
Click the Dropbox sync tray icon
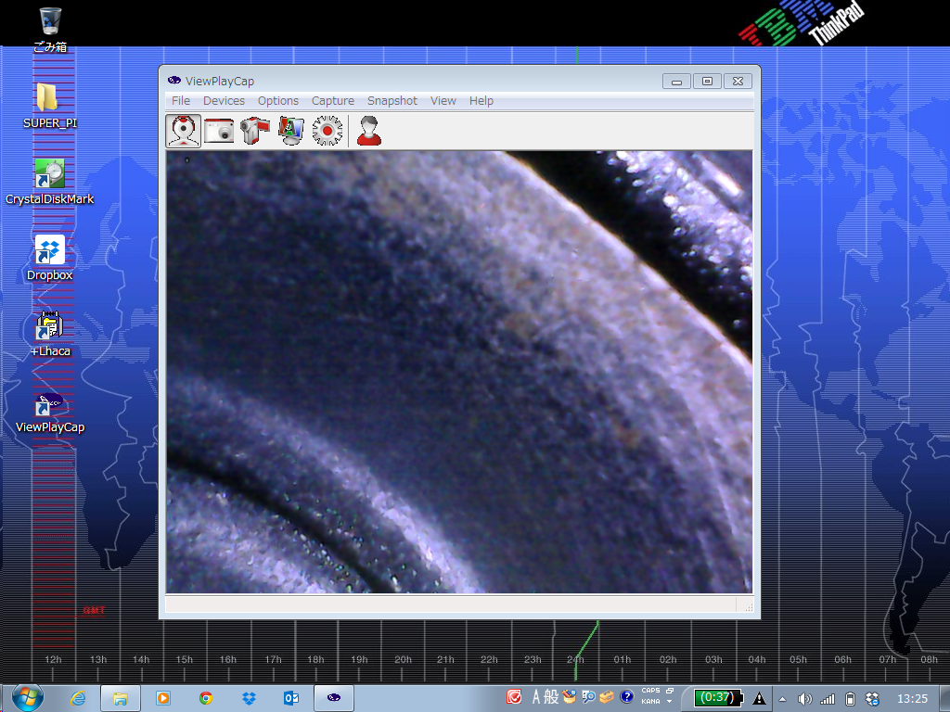872,699
